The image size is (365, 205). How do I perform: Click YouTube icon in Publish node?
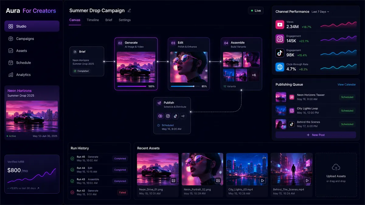(160, 116)
